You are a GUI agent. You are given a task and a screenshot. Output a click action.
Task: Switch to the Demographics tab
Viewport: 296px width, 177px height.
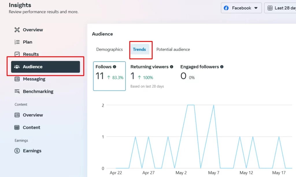(110, 49)
